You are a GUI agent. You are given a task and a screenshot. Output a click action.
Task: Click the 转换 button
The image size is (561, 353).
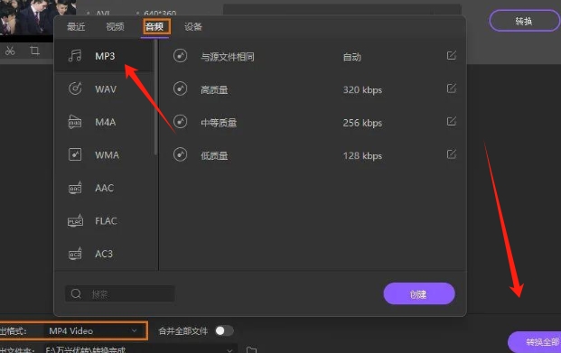(x=524, y=21)
